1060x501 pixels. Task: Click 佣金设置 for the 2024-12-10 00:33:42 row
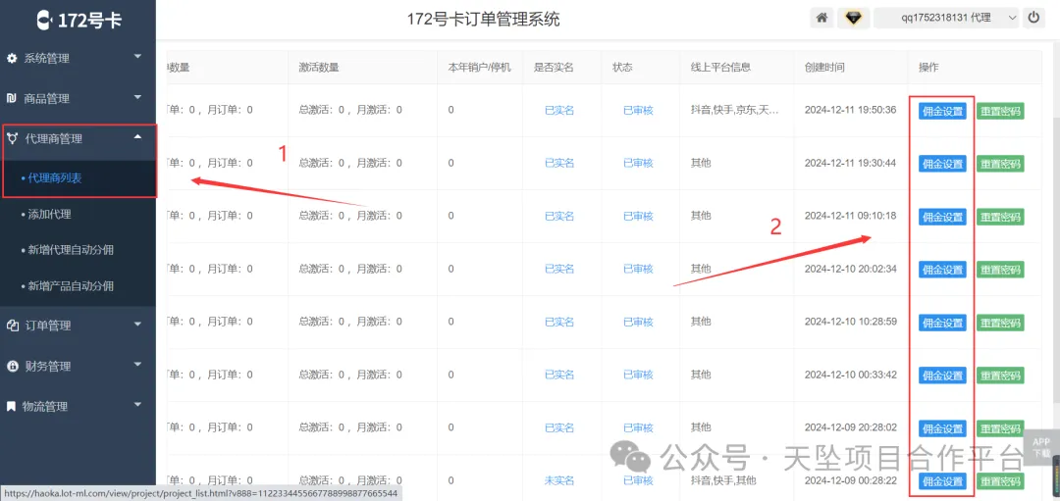942,376
